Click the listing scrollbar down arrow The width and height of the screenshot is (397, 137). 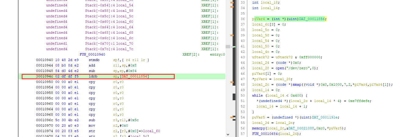228,134
